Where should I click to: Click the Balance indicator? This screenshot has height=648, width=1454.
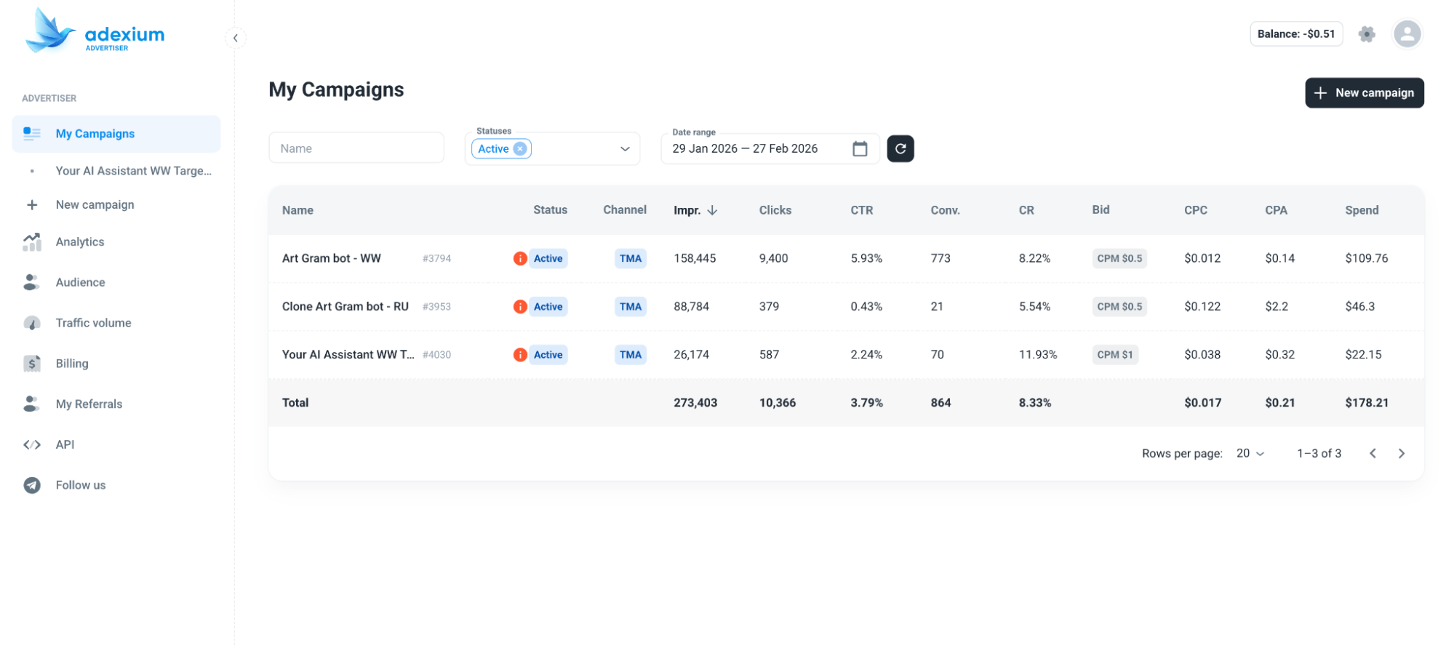click(1295, 34)
